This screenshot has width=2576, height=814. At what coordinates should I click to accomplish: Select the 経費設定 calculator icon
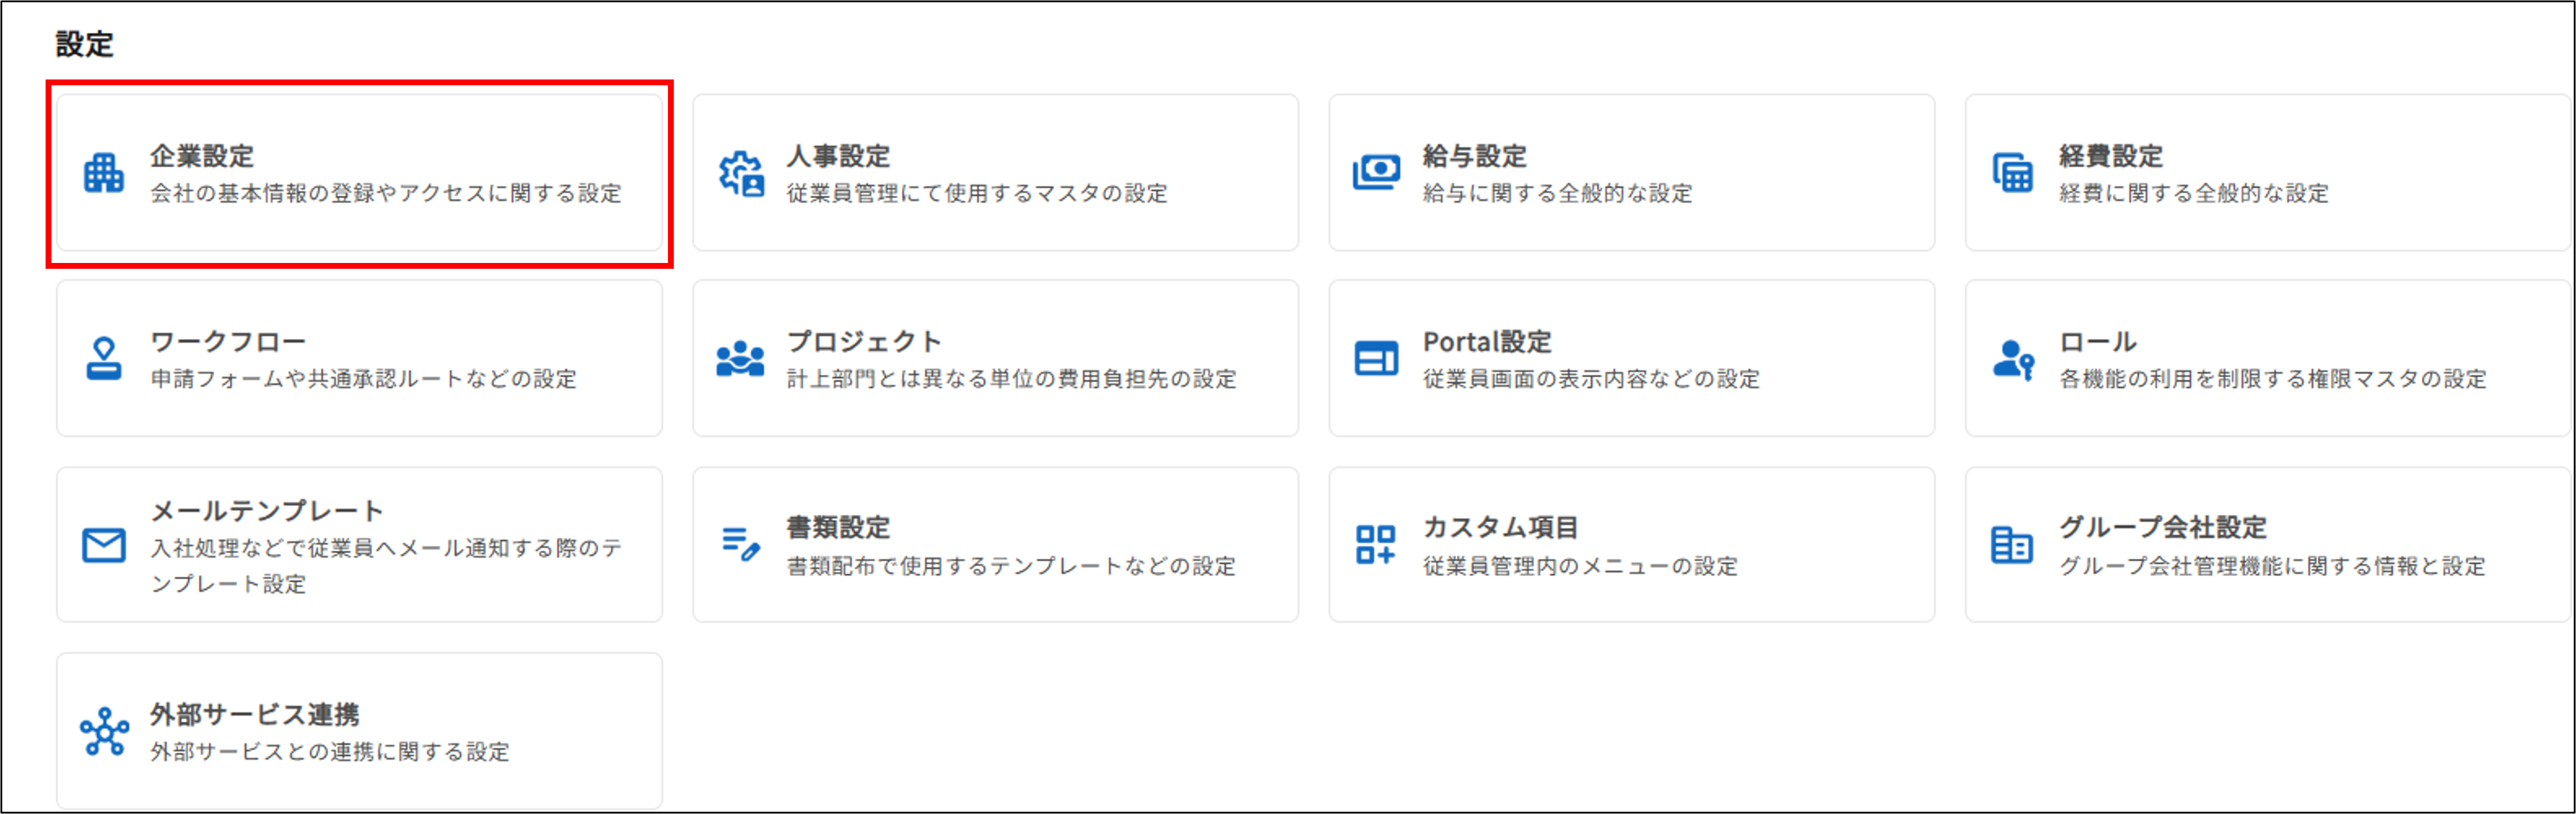click(x=2012, y=175)
